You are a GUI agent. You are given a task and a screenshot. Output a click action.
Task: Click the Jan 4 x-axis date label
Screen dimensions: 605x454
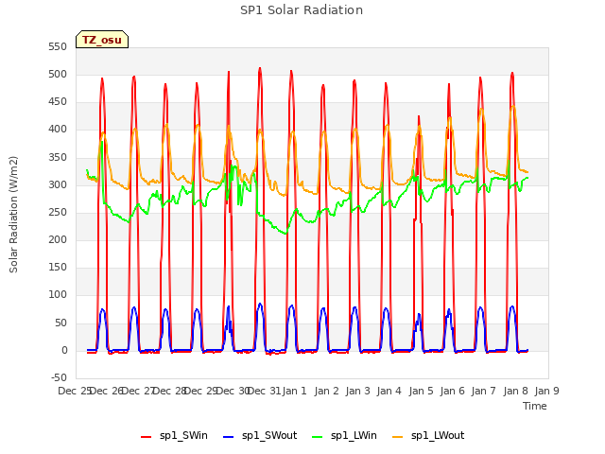389,391
